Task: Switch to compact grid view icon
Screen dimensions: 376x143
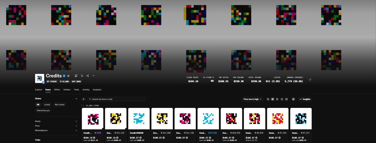Action: tap(273, 99)
